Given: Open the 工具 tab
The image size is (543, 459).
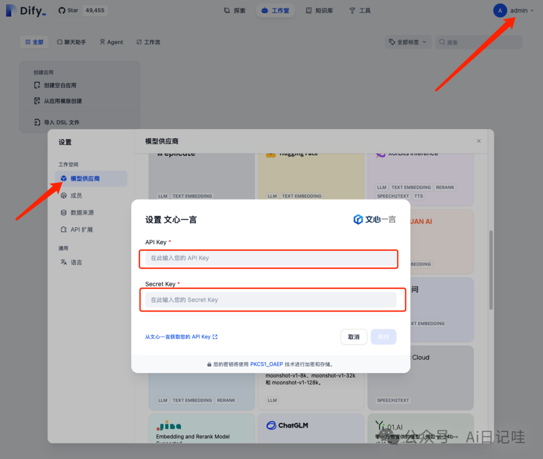Looking at the screenshot, I should [360, 11].
